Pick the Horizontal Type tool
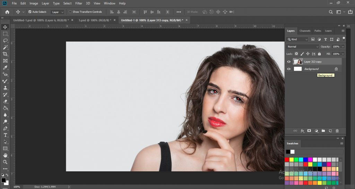Viewport: 355px width, 189px height. click(5, 135)
